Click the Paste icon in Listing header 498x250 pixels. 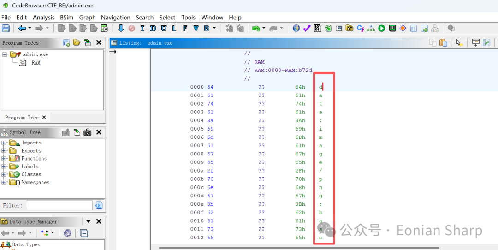[443, 42]
